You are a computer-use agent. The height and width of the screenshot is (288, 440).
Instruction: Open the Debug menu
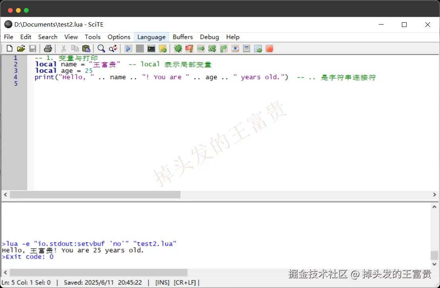tap(209, 37)
